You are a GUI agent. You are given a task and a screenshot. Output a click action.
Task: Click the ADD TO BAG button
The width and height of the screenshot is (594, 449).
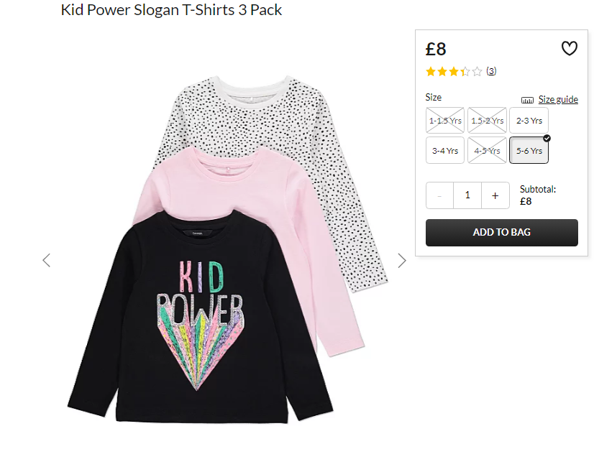point(501,233)
